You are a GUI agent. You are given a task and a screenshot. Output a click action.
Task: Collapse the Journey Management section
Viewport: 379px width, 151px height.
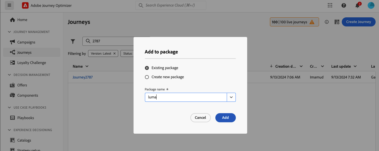click(10, 32)
